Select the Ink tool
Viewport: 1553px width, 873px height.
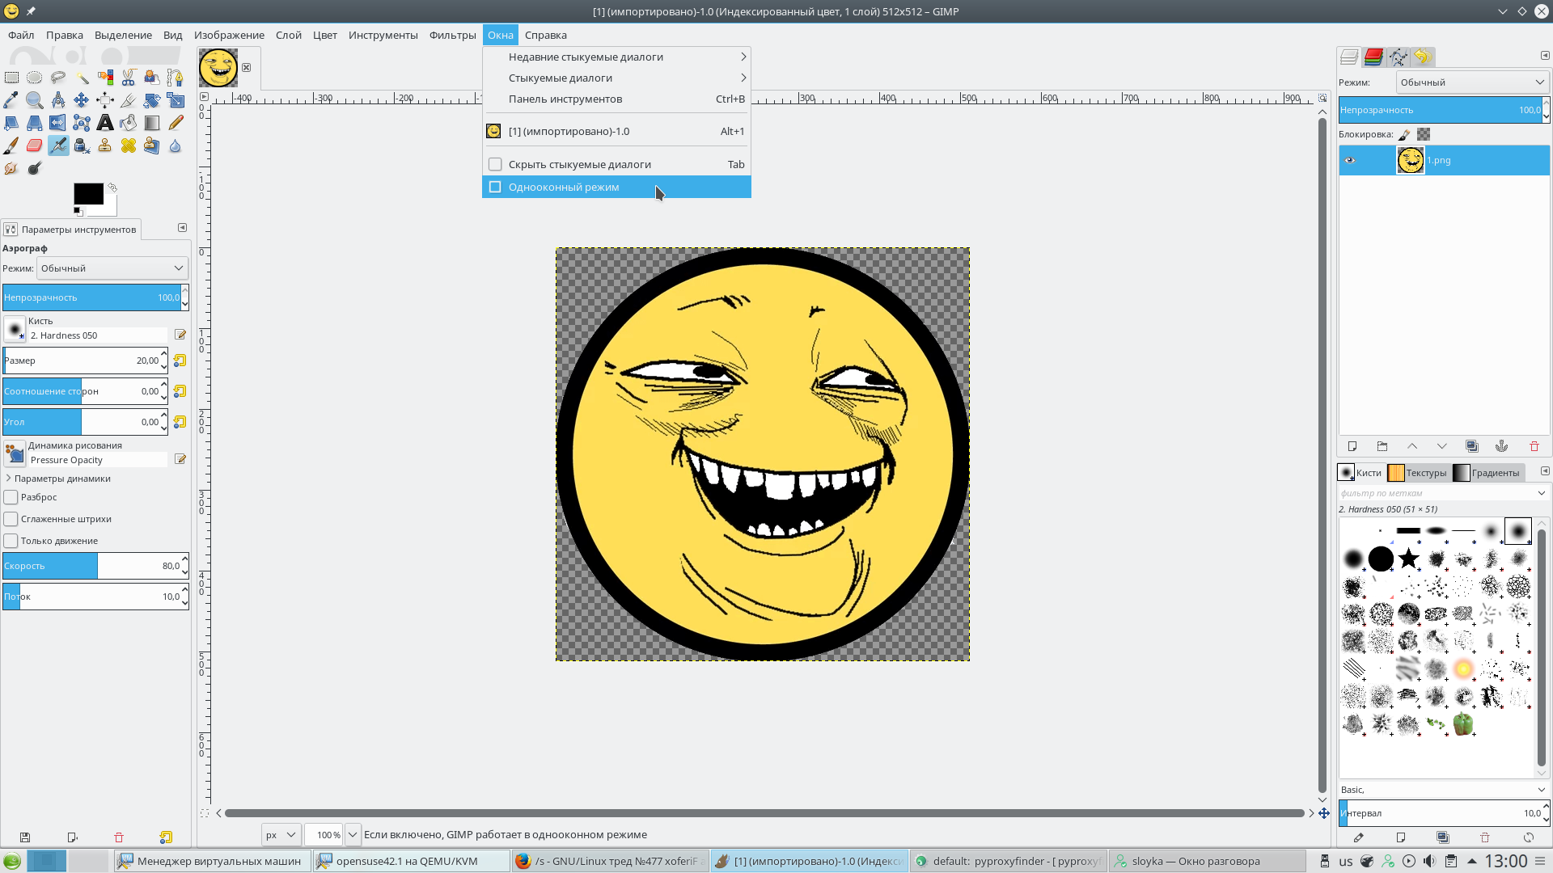click(82, 145)
